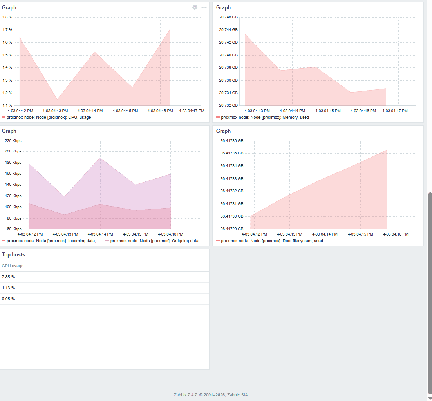This screenshot has width=432, height=401.
Task: Open the three-dots actions menu of CPU graph widget
Action: [204, 7]
